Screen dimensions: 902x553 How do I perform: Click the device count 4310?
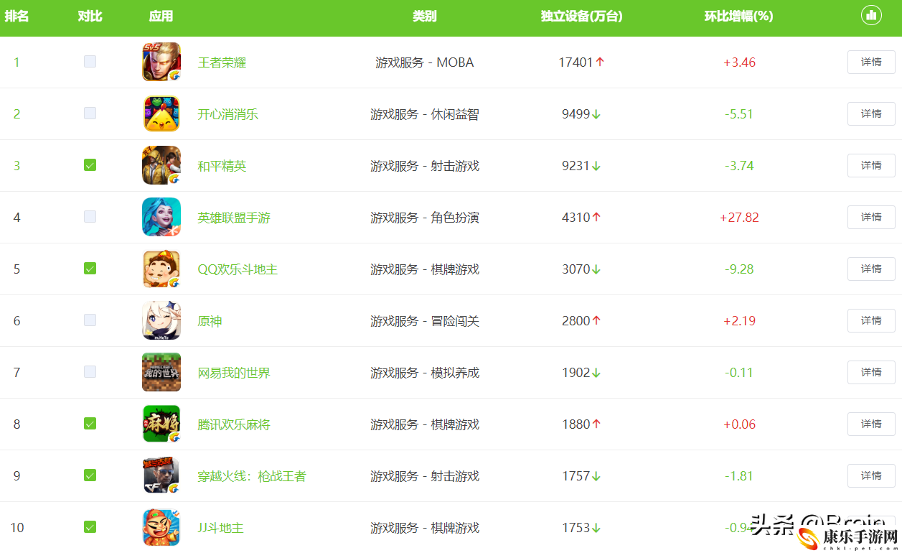pyautogui.click(x=576, y=218)
